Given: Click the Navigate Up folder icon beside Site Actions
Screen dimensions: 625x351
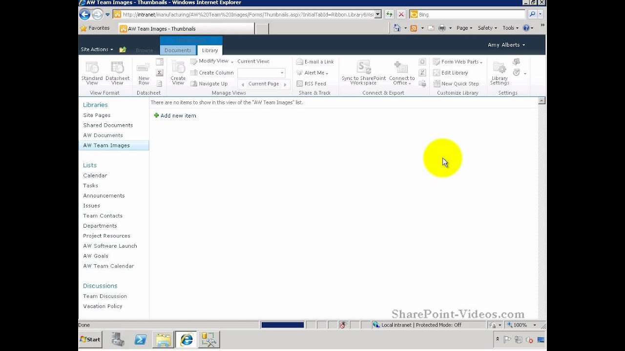Looking at the screenshot, I should point(123,49).
